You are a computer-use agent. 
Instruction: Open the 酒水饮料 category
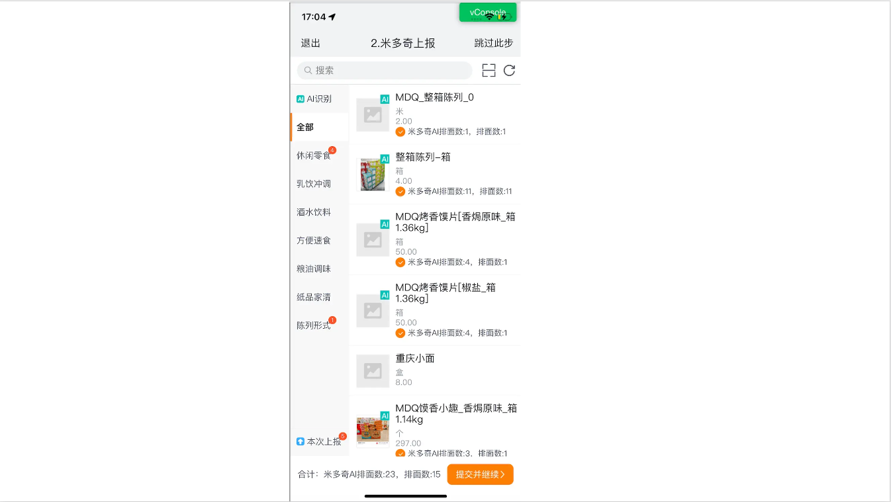coord(319,212)
